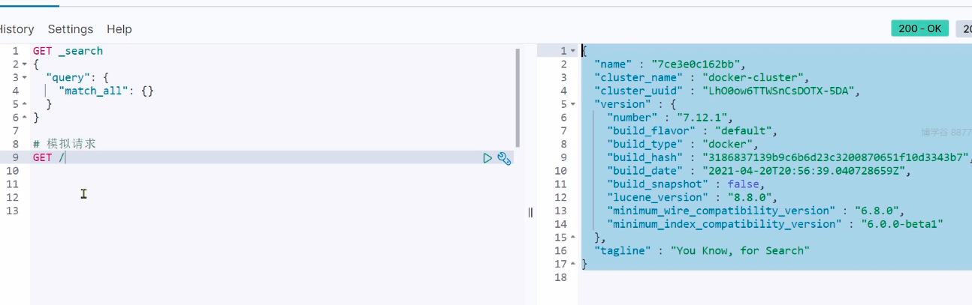Click the build_snapshot value "false"
Viewport: 972px width, 305px height.
(742, 184)
